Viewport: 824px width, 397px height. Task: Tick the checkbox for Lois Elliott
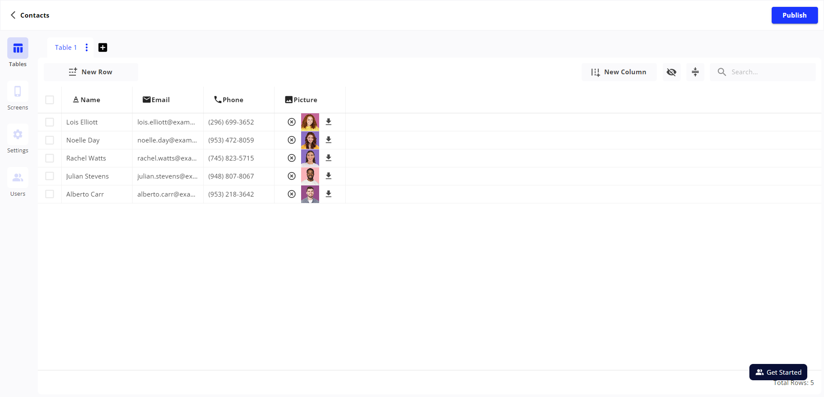coord(50,122)
